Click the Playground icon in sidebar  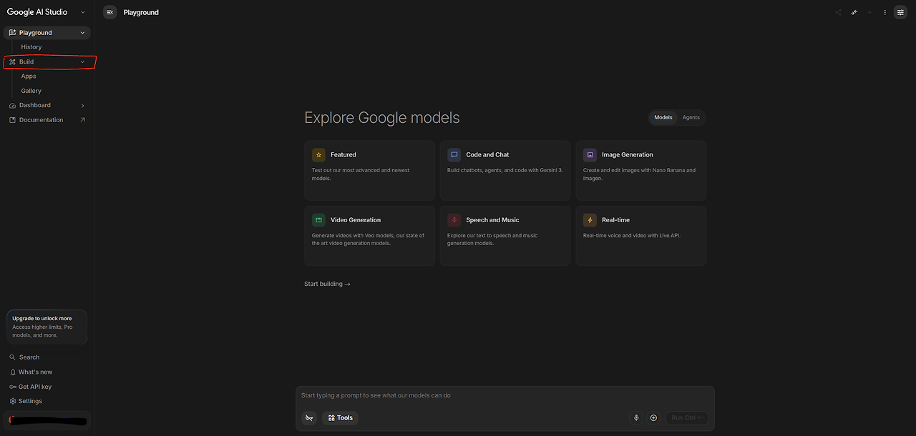12,33
